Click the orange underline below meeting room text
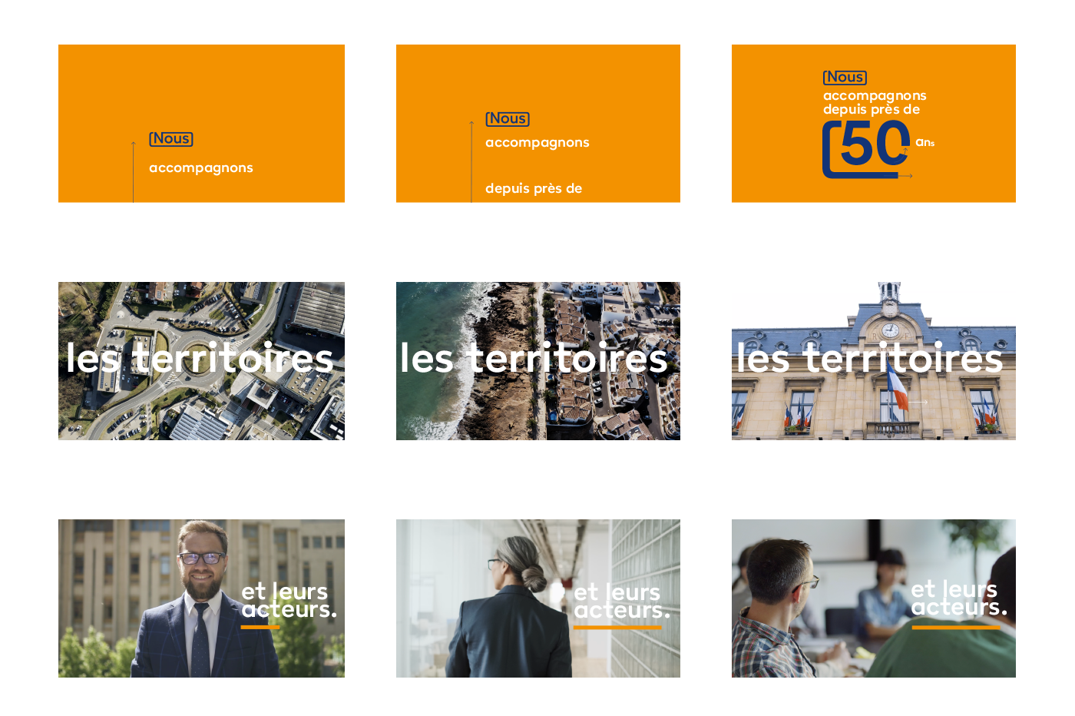This screenshot has height=716, width=1075. tap(956, 628)
